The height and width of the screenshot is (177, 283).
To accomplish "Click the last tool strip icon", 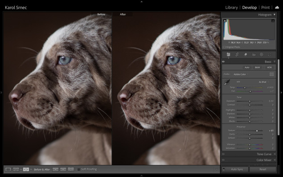I will pos(270,54).
